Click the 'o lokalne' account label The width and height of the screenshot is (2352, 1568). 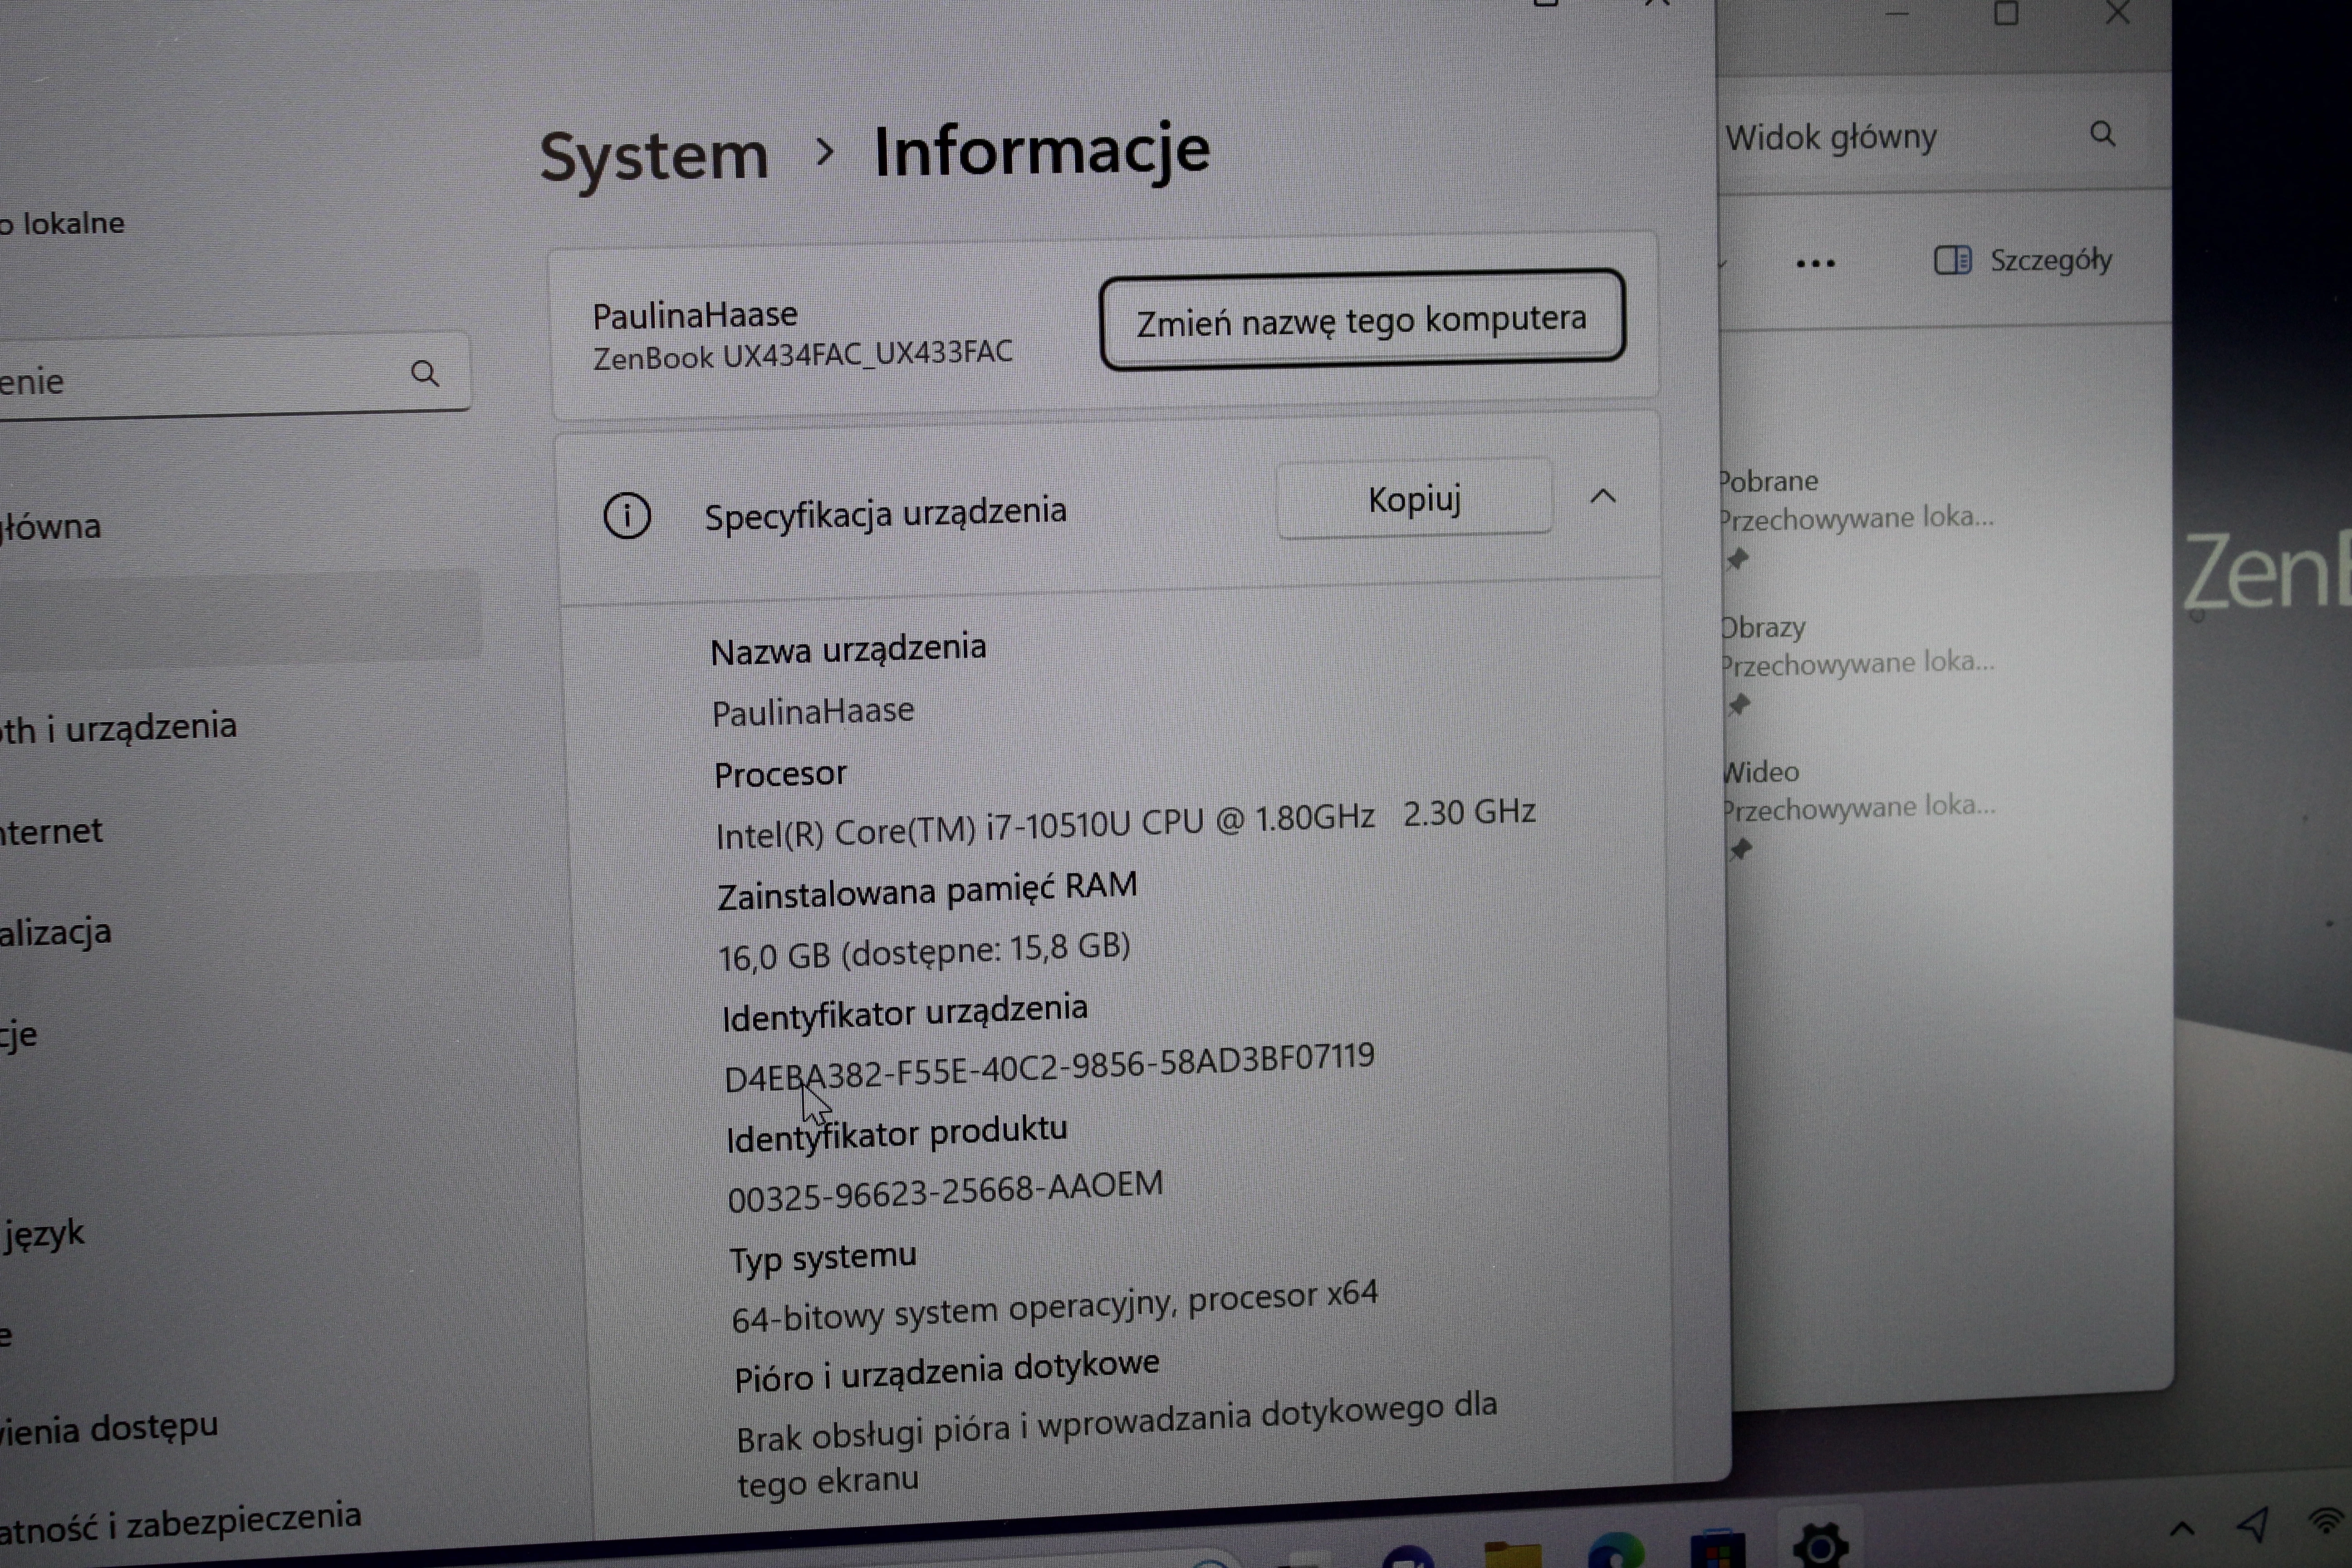point(62,223)
